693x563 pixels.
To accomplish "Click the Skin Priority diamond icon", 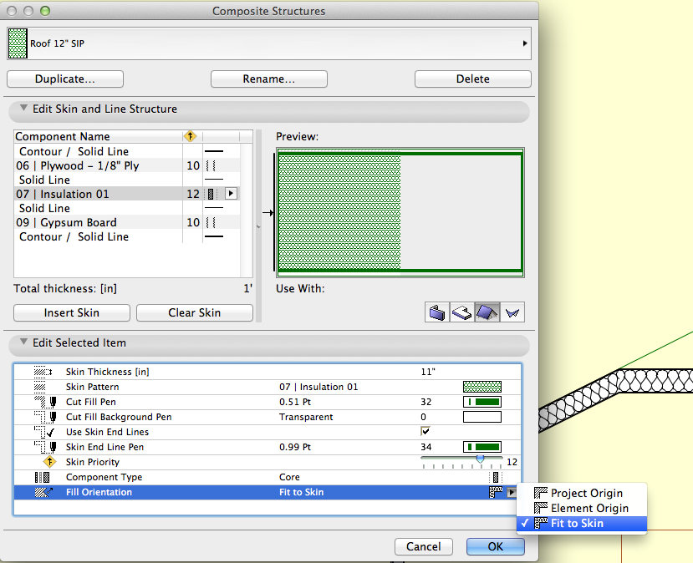I will [51, 461].
